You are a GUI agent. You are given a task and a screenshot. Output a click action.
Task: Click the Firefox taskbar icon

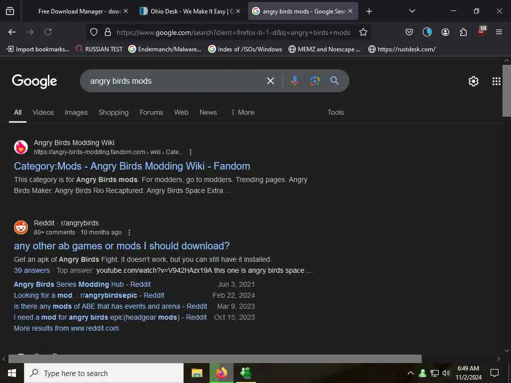coord(222,373)
